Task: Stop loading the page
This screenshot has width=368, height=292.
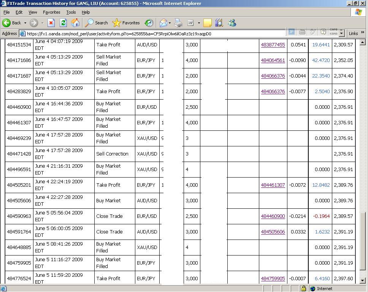Action: click(51, 23)
